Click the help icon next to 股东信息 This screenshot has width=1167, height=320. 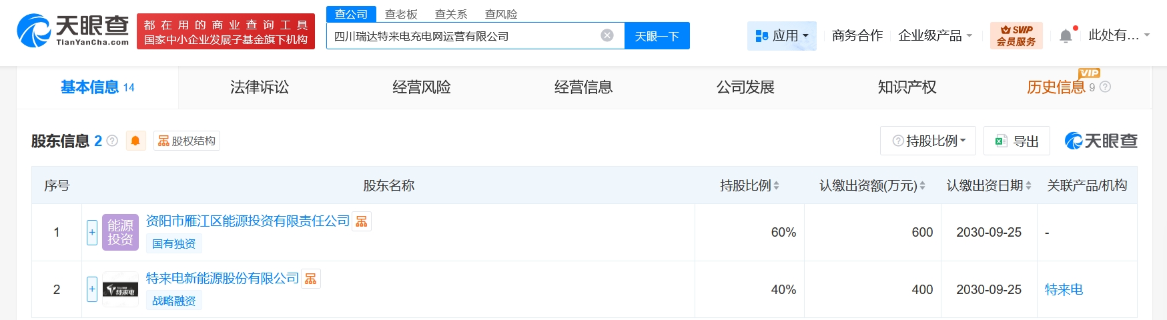click(113, 141)
